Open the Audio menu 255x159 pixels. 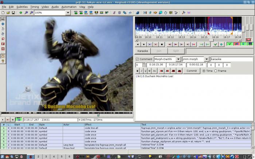point(55,7)
